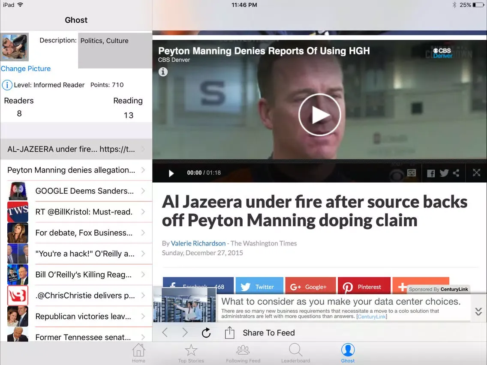The width and height of the screenshot is (487, 365).
Task: Click the video progress bar
Action: pyautogui.click(x=320, y=161)
